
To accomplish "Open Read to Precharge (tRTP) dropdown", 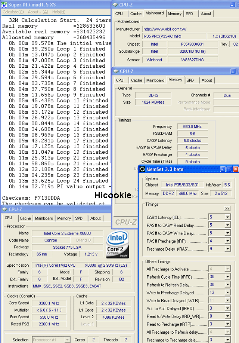I will pos(228,324).
